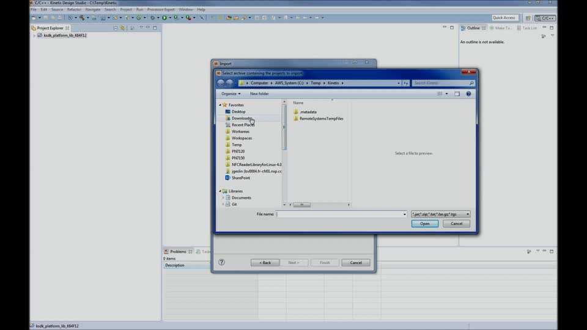Click the refresh button beside the address bar

(406, 83)
